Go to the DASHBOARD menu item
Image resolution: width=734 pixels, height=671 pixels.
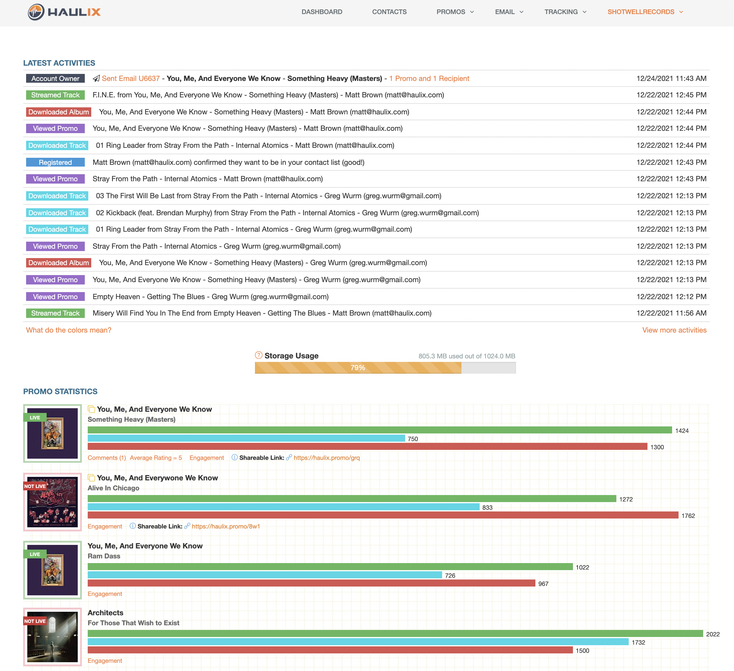(322, 12)
